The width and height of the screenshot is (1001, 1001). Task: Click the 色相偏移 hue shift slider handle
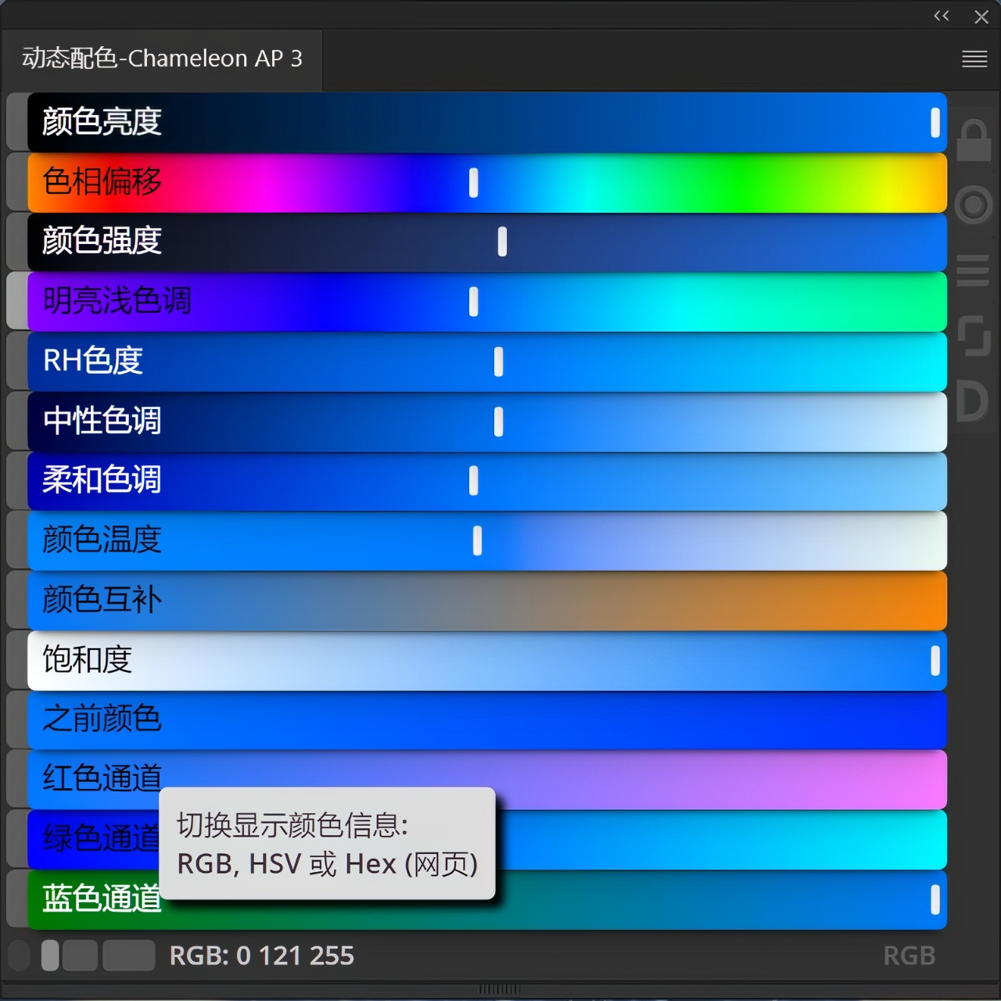pyautogui.click(x=473, y=182)
